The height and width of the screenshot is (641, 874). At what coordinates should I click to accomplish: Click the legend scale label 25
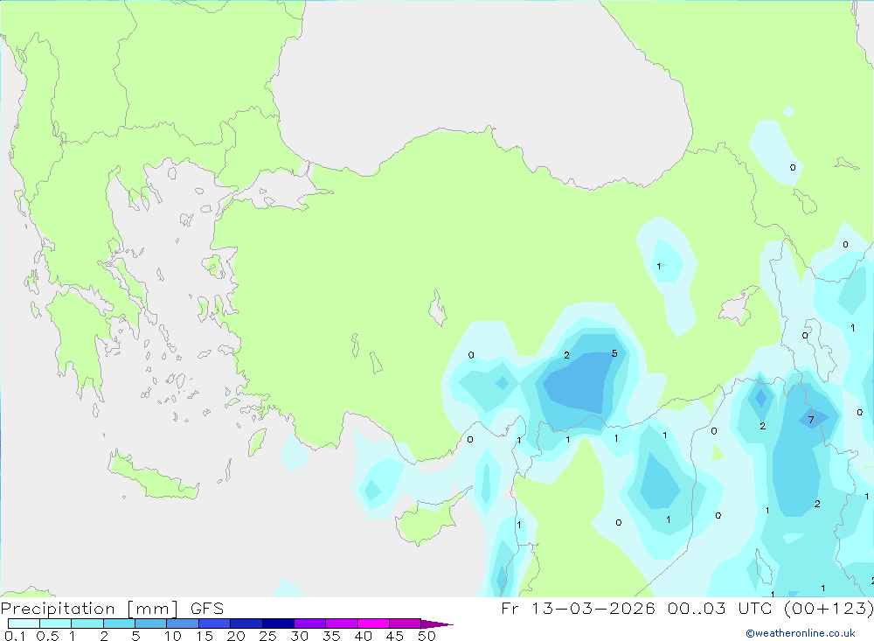(x=267, y=636)
